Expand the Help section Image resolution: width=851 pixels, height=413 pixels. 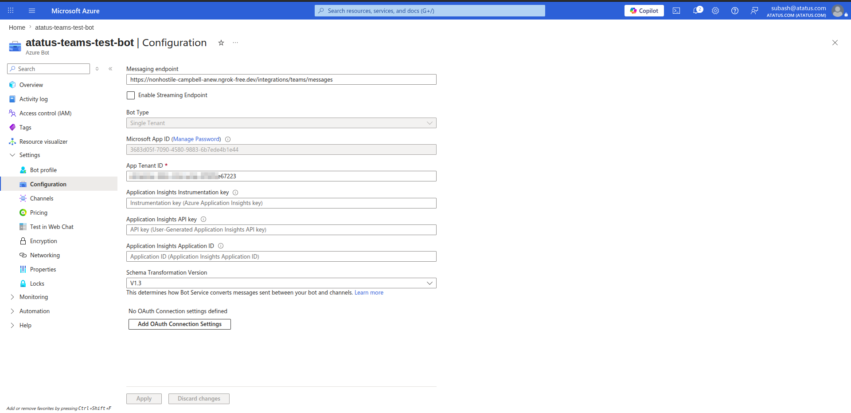[12, 325]
